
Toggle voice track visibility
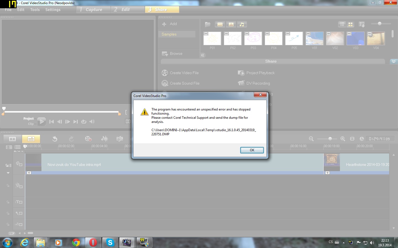tap(19, 213)
